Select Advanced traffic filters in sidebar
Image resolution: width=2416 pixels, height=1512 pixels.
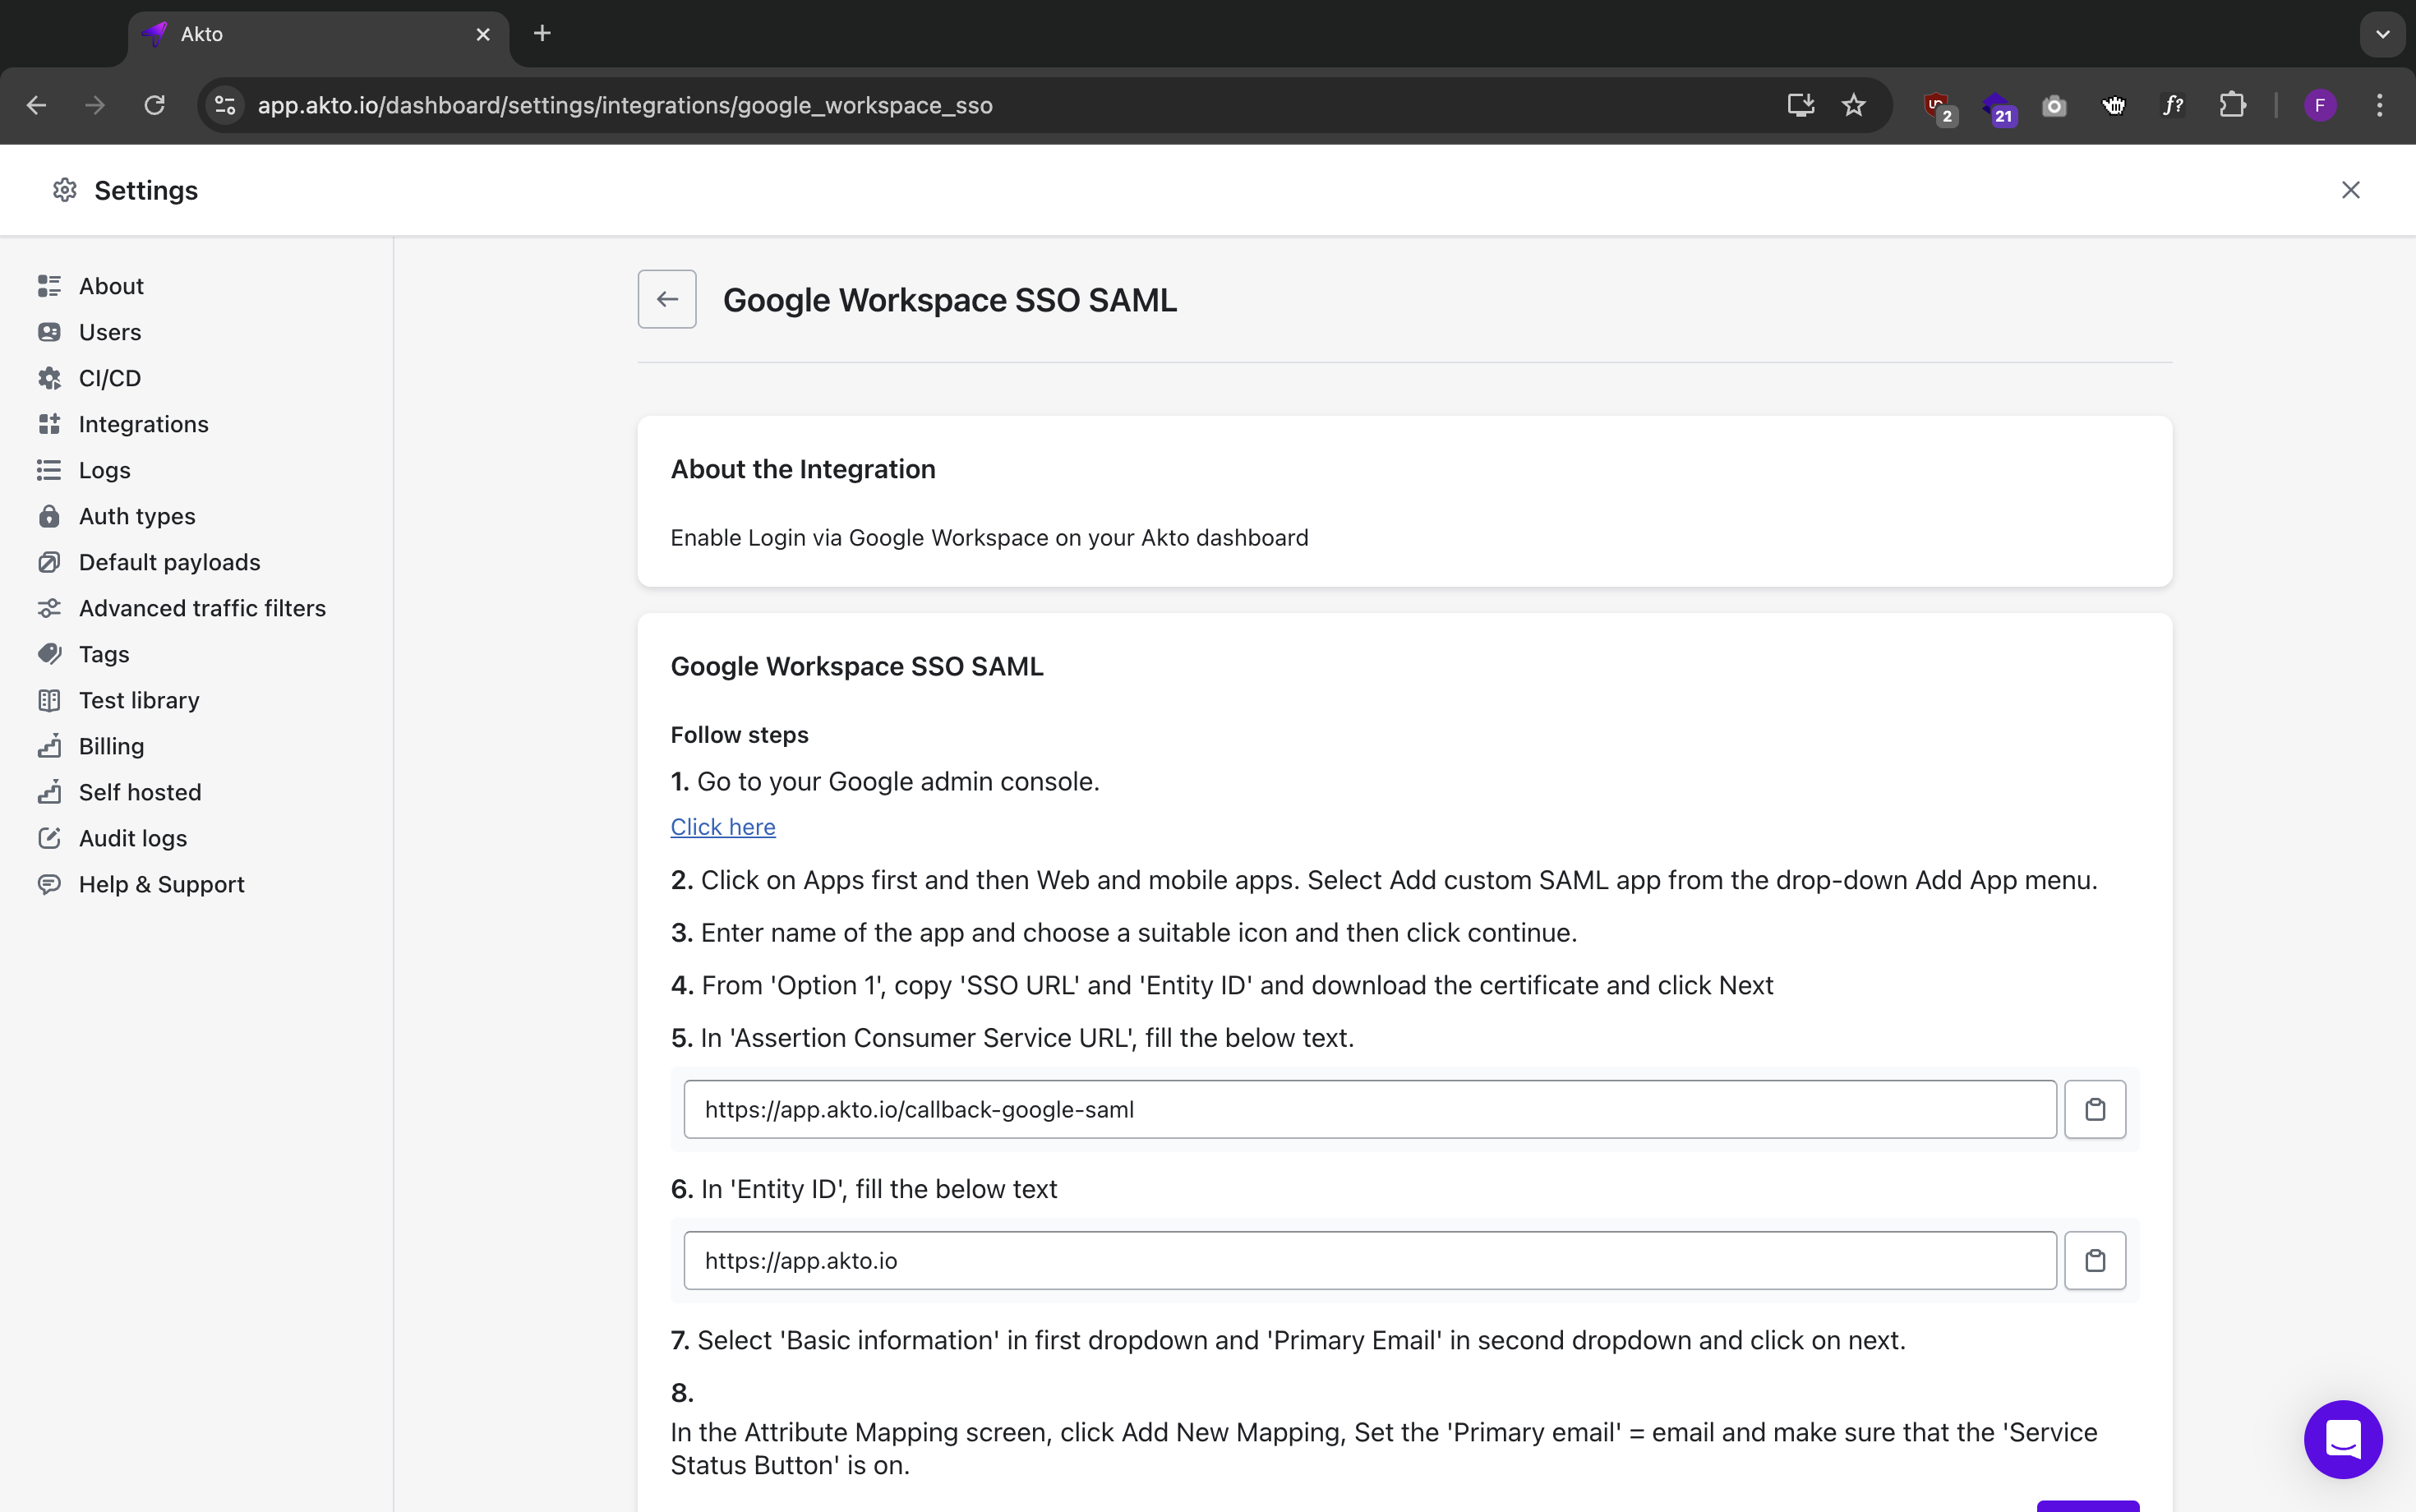click(202, 608)
